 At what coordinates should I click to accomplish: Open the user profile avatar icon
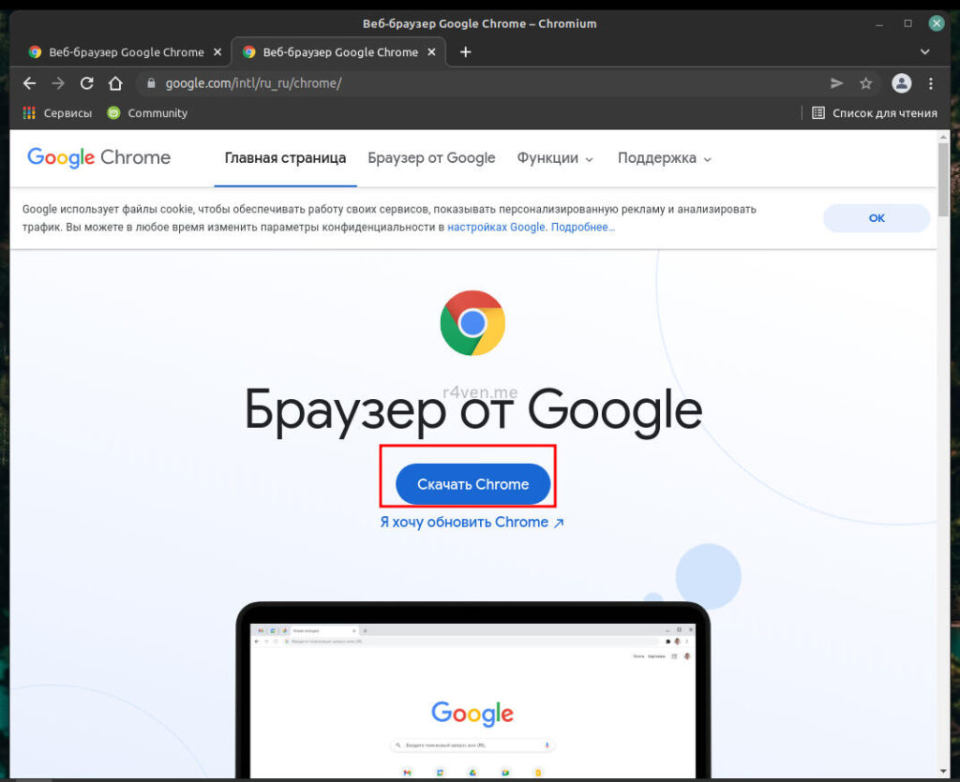901,83
